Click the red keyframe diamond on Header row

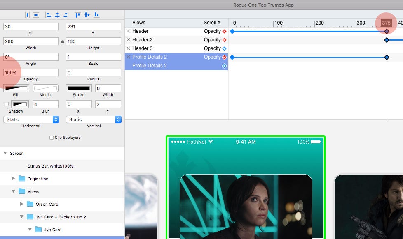coord(225,32)
